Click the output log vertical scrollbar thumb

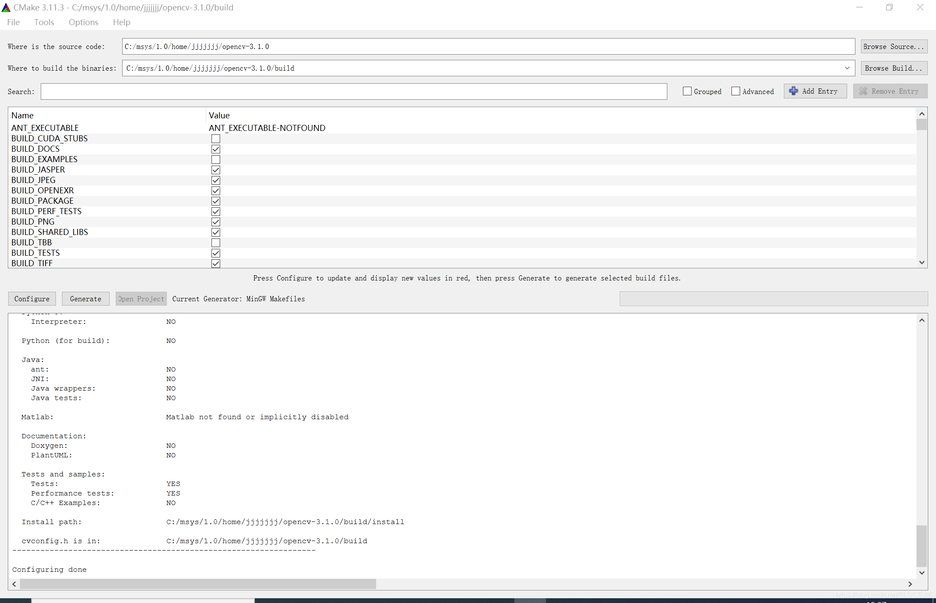922,546
